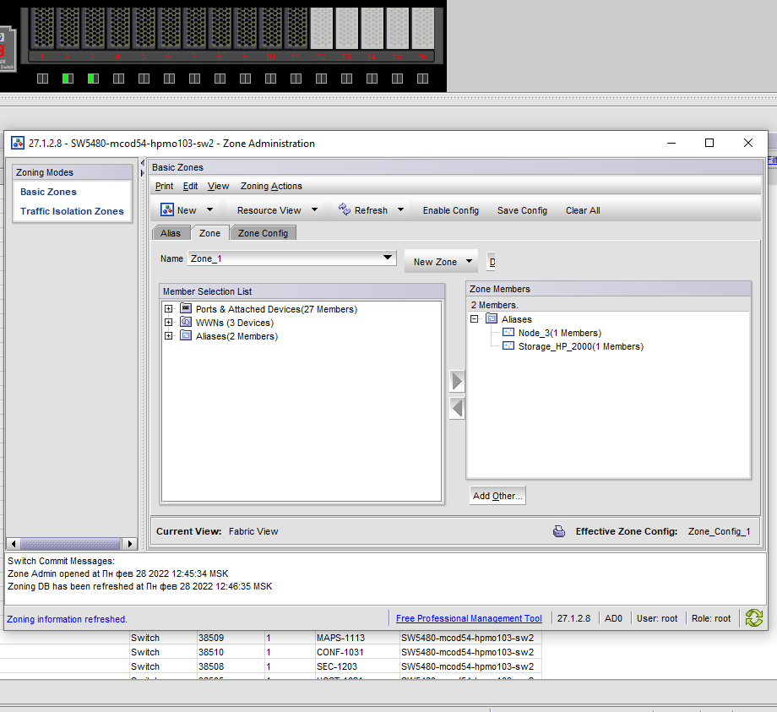Open Free Professional Management Tool link
777x712 pixels.
pyautogui.click(x=469, y=618)
